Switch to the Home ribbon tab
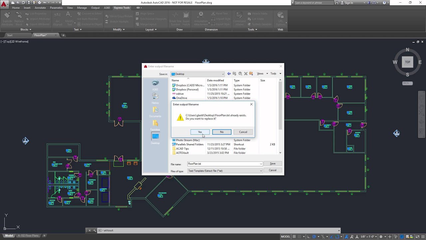This screenshot has width=426, height=240. (16, 8)
